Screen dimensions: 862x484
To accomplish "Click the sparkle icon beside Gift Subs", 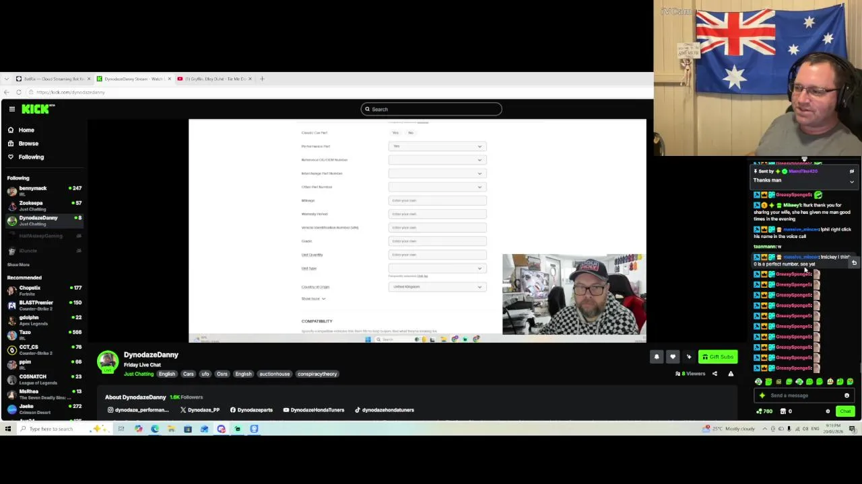I will pos(689,357).
